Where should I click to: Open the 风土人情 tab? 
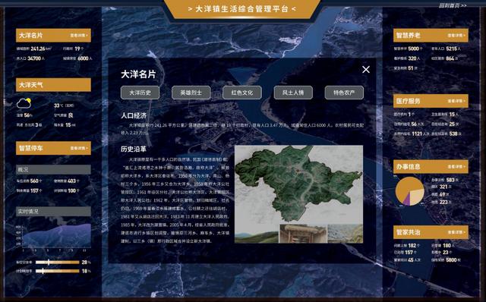pos(293,93)
